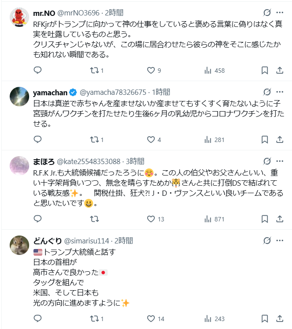Click yamachan's display name
The width and height of the screenshot is (292, 329).
(50, 92)
